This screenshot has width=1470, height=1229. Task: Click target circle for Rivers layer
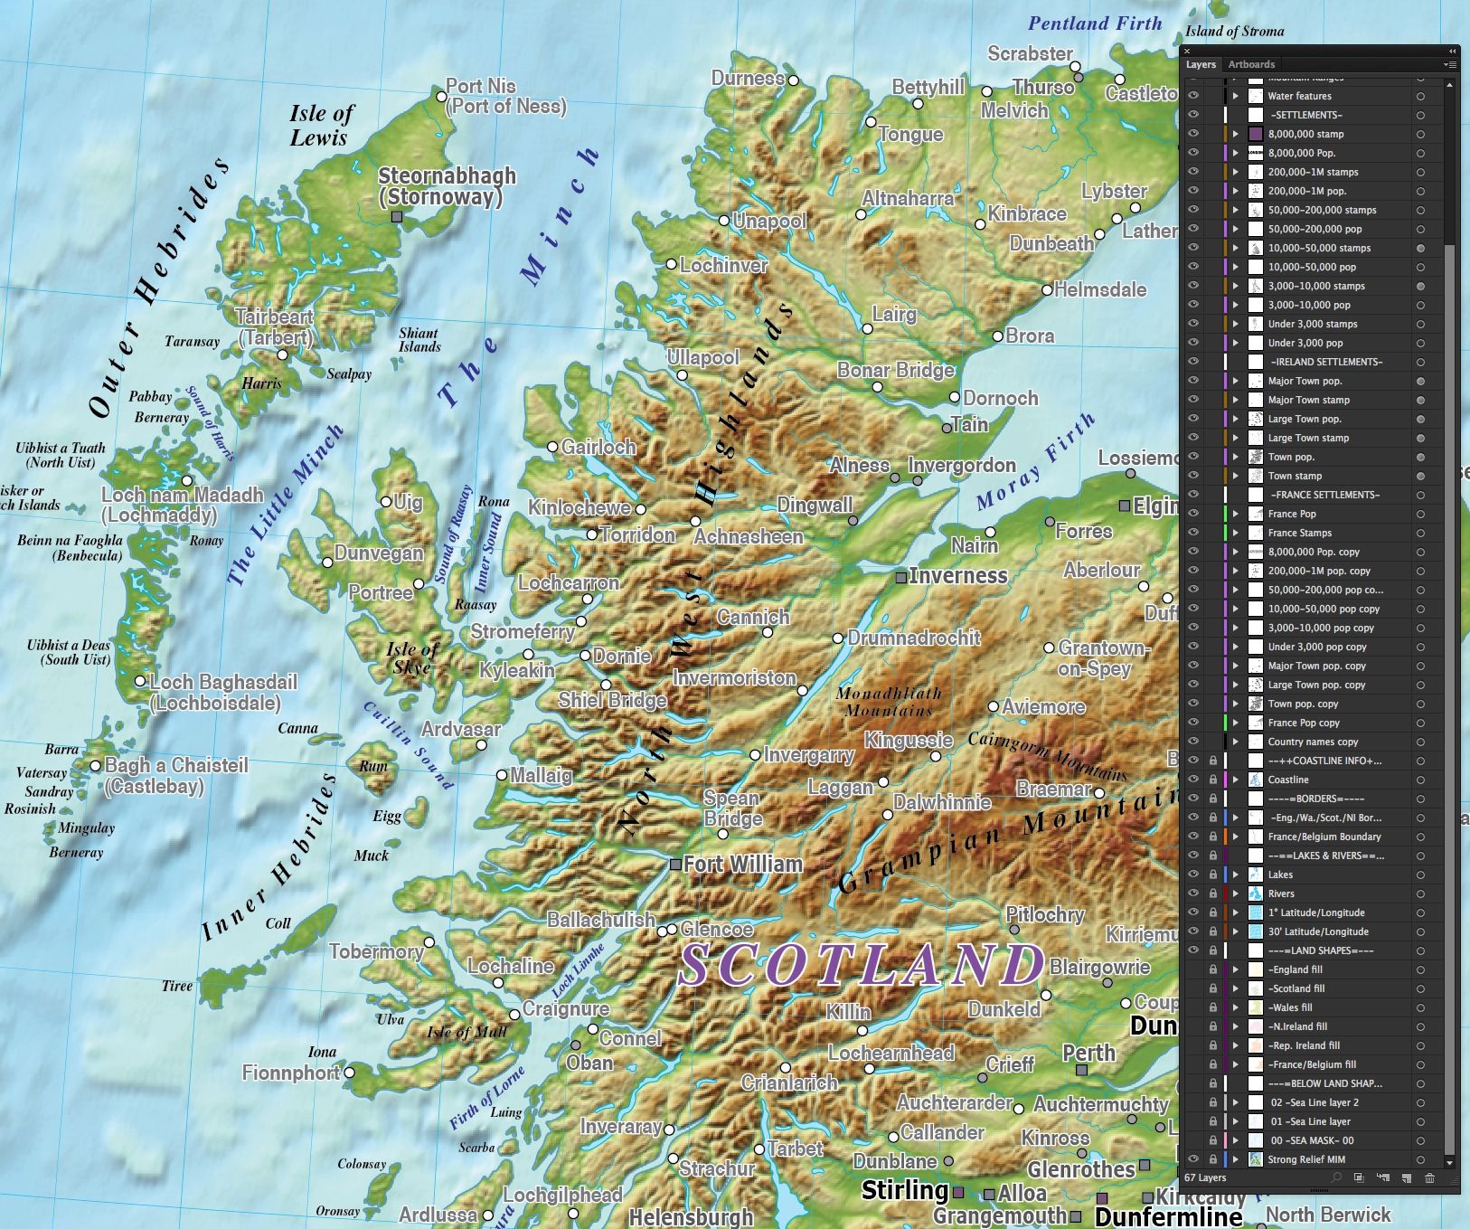point(1420,893)
